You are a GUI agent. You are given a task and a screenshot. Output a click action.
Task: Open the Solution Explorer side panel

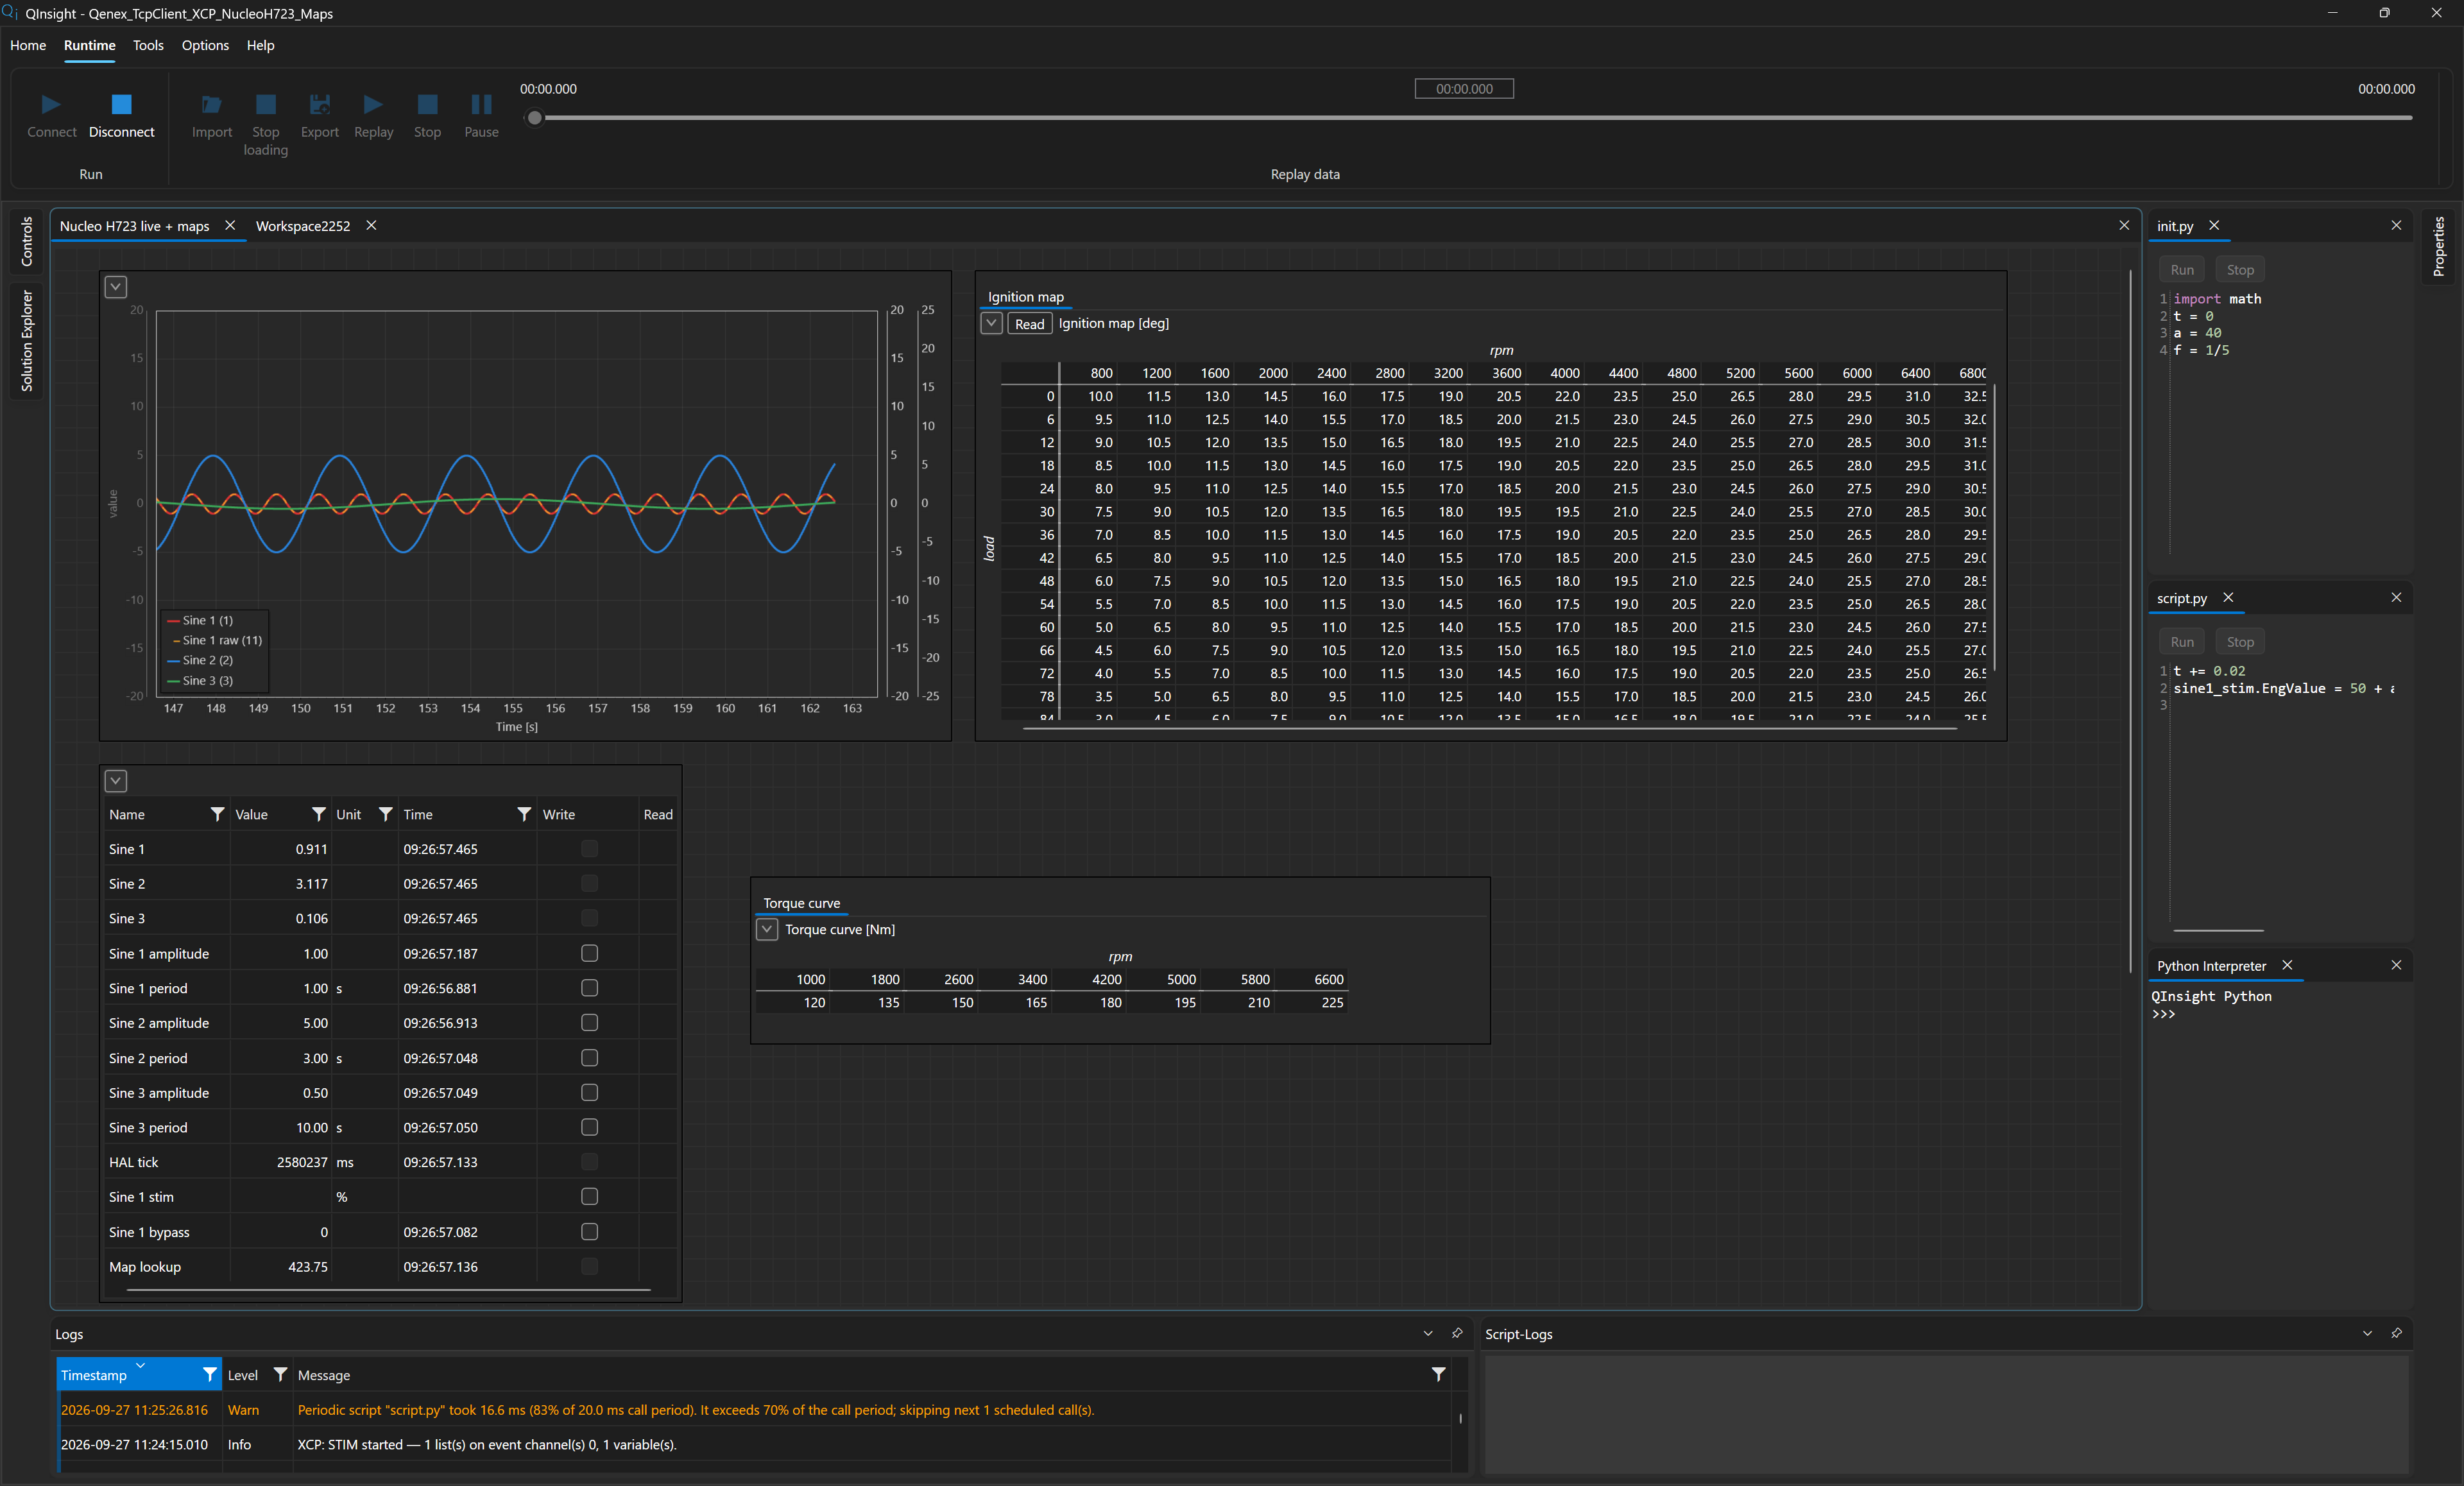click(27, 341)
